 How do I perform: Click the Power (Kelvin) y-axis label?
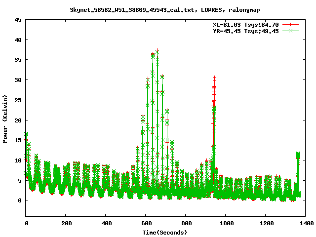[5, 119]
